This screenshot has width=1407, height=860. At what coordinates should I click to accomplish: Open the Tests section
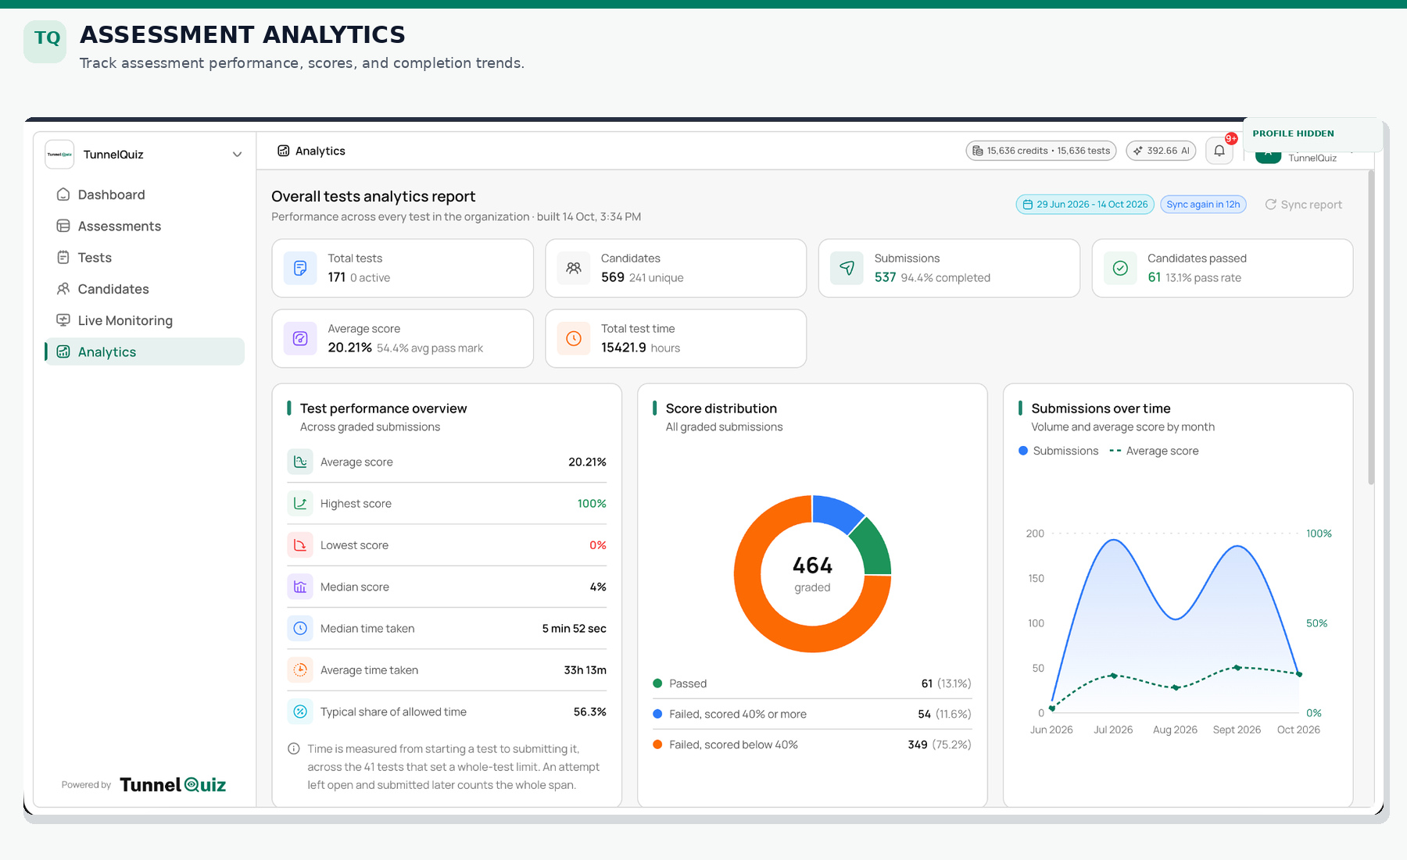coord(145,257)
